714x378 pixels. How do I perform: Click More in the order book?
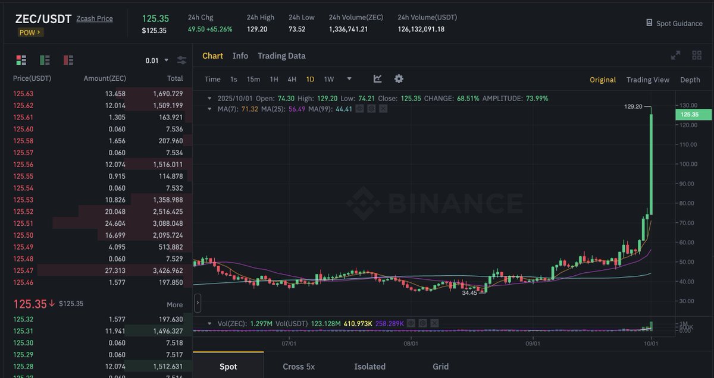[175, 304]
